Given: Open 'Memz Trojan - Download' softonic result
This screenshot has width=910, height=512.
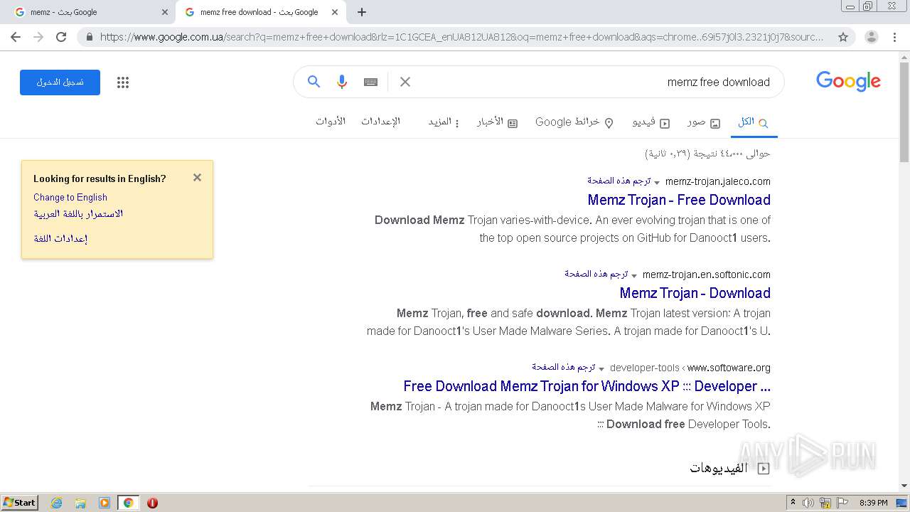Looking at the screenshot, I should [x=695, y=293].
